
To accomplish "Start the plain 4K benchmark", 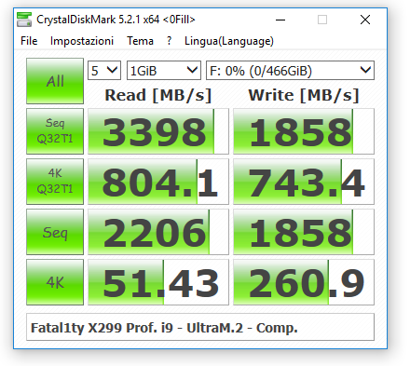I will coord(55,282).
